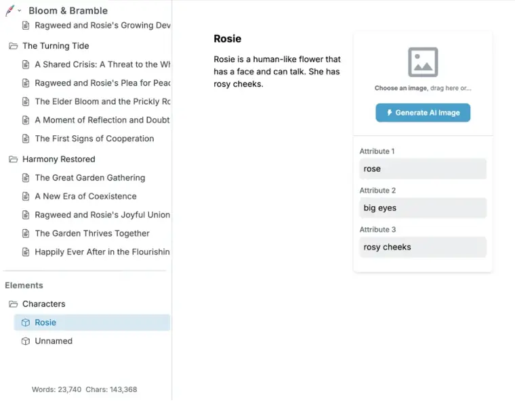The height and width of the screenshot is (409, 515).
Task: Click the Chars: 143,368 counter
Action: tap(111, 389)
